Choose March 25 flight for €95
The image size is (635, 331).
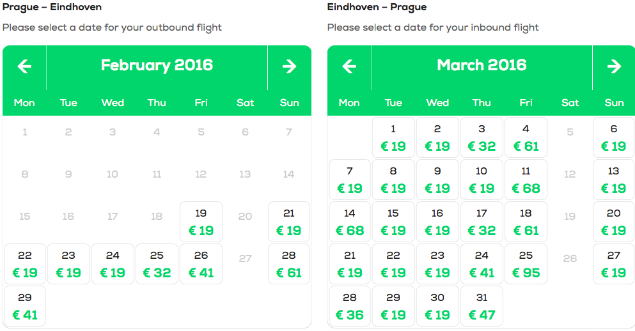tap(526, 264)
